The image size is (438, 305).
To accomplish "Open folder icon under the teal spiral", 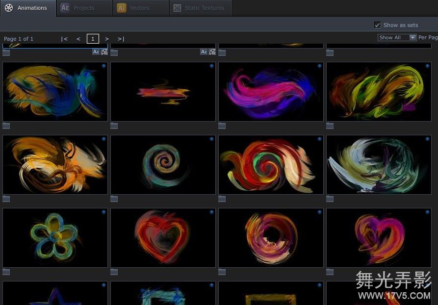I will pyautogui.click(x=114, y=199).
